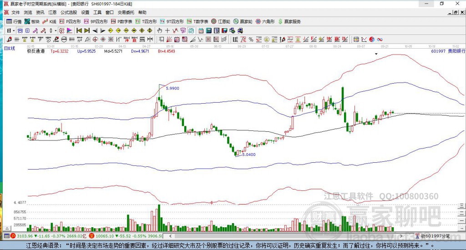Image resolution: width=466 pixels, height=250 pixels.
Task: Open the calendar 21 icon
Action: click(201, 30)
